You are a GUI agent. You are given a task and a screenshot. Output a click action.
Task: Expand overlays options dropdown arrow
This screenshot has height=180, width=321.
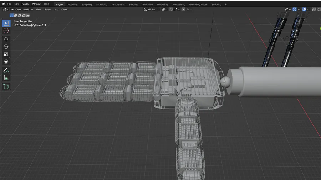[x=308, y=9]
